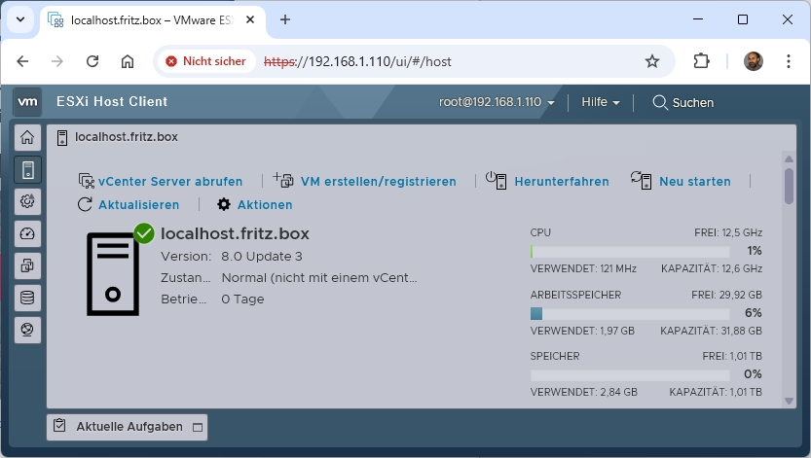The height and width of the screenshot is (458, 811).
Task: Click the browser extensions puzzle icon
Action: pyautogui.click(x=701, y=61)
